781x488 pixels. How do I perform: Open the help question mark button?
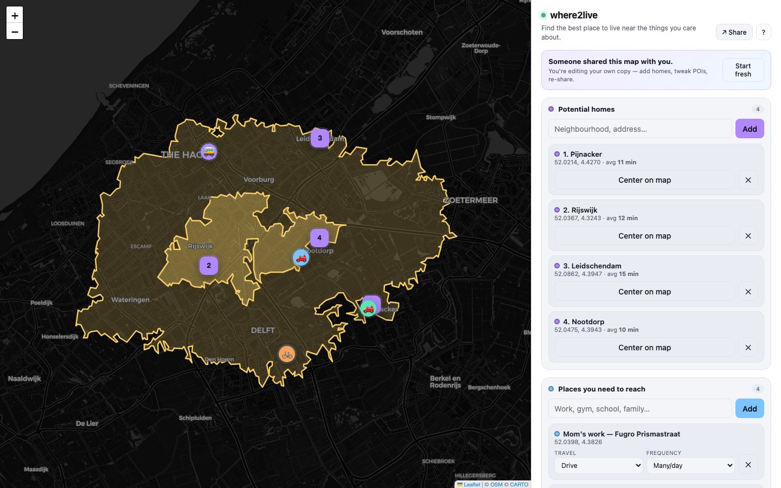764,32
